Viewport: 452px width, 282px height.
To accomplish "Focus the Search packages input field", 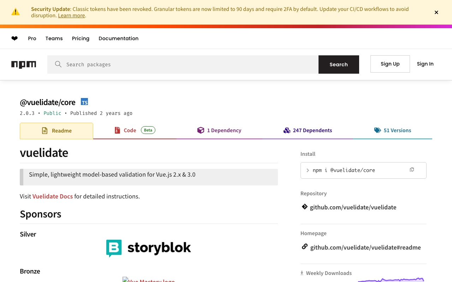I will click(191, 65).
